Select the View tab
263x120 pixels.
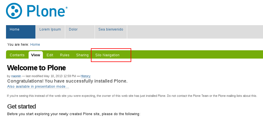(36, 55)
